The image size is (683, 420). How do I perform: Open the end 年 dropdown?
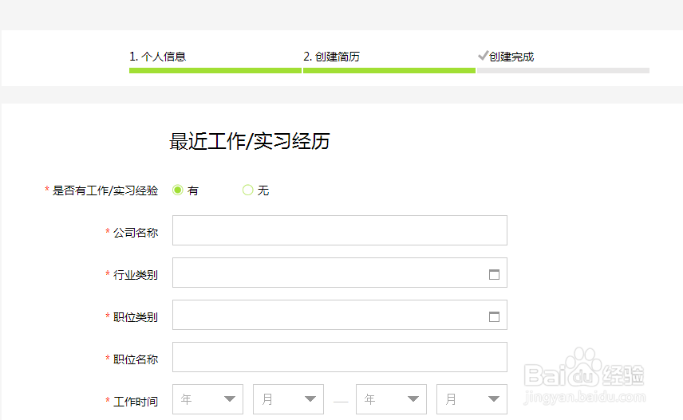391,399
